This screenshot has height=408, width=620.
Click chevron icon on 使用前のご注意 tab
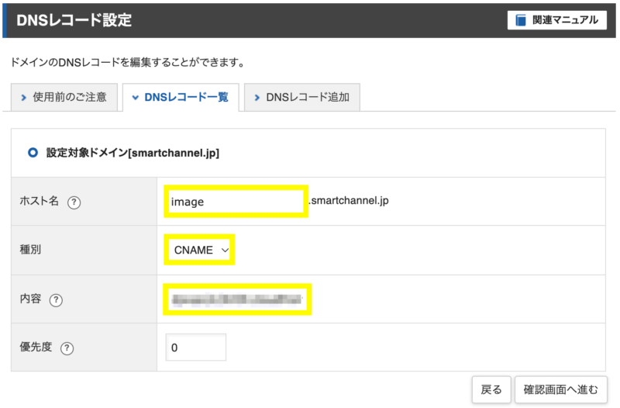click(24, 98)
